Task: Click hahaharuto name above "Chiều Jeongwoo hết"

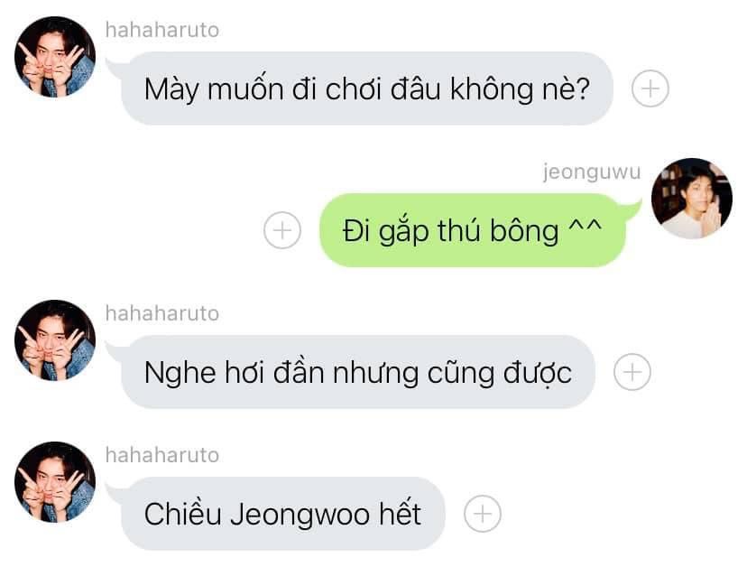Action: click(x=162, y=455)
